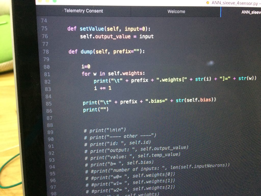
Task: Click the i += 1 statement
Action: (103, 88)
